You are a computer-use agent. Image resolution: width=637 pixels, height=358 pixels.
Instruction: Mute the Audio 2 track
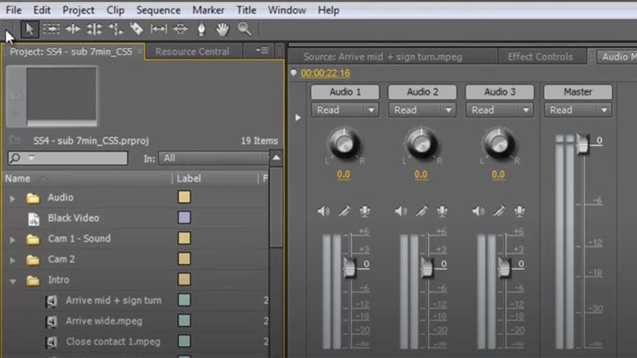(x=401, y=211)
